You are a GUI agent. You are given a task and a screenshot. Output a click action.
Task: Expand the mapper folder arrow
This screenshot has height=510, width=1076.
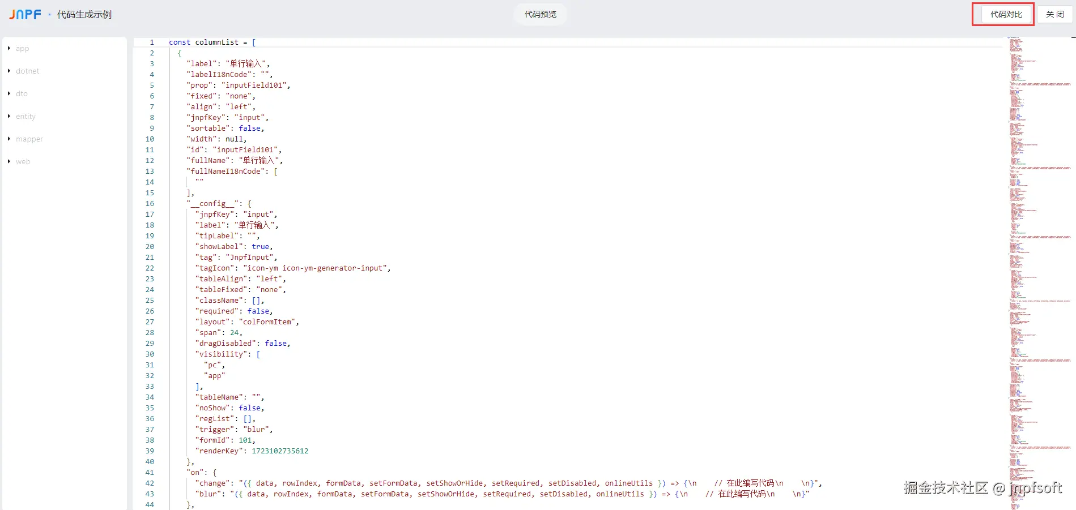coord(9,139)
